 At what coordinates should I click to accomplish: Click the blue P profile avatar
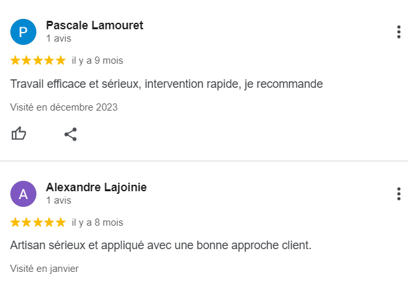pos(23,32)
